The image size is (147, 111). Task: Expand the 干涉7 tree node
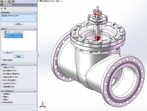tap(3, 32)
